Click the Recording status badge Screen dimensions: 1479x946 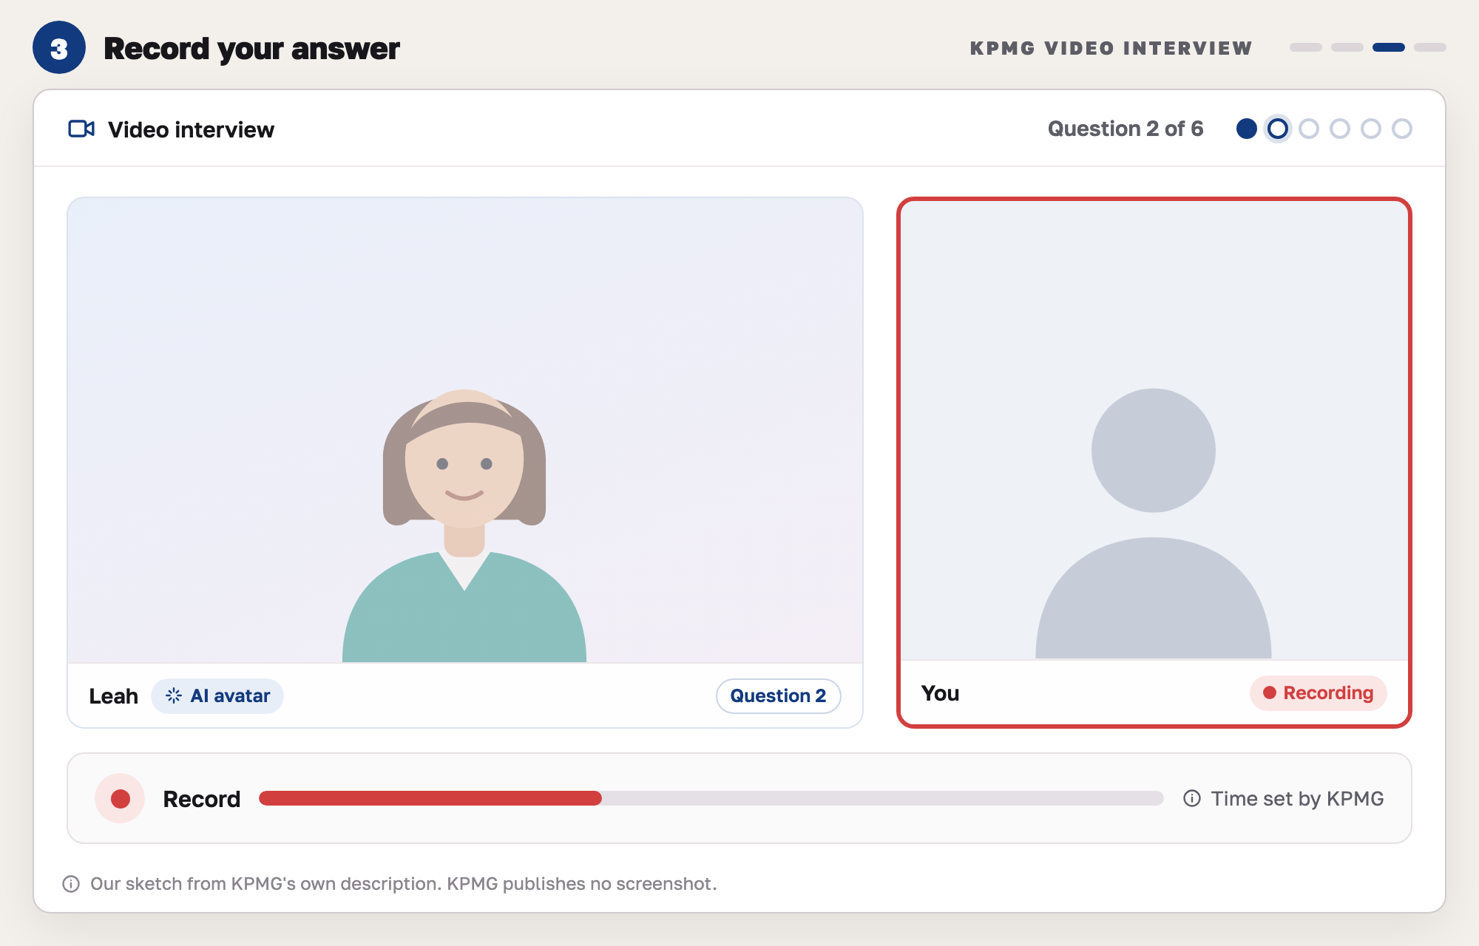pos(1319,693)
